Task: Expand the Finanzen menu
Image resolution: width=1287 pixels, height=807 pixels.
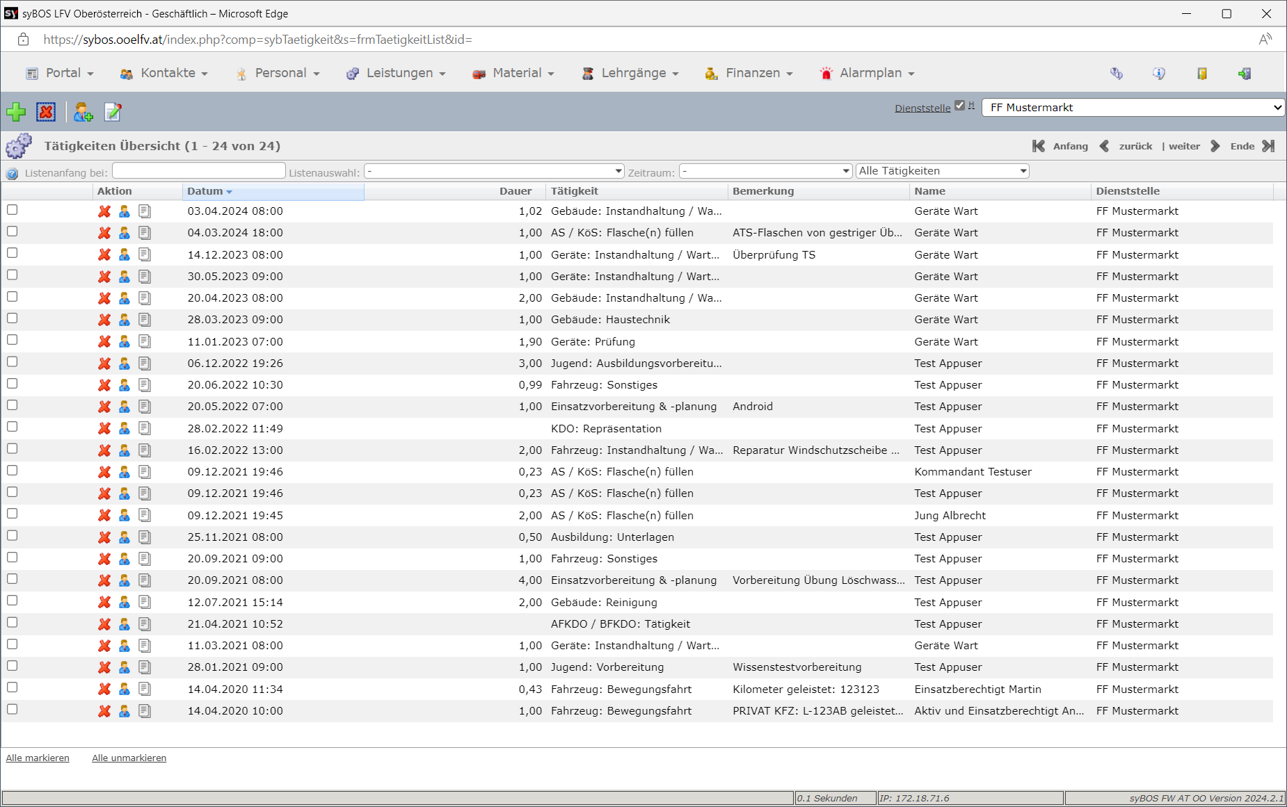Action: [749, 73]
